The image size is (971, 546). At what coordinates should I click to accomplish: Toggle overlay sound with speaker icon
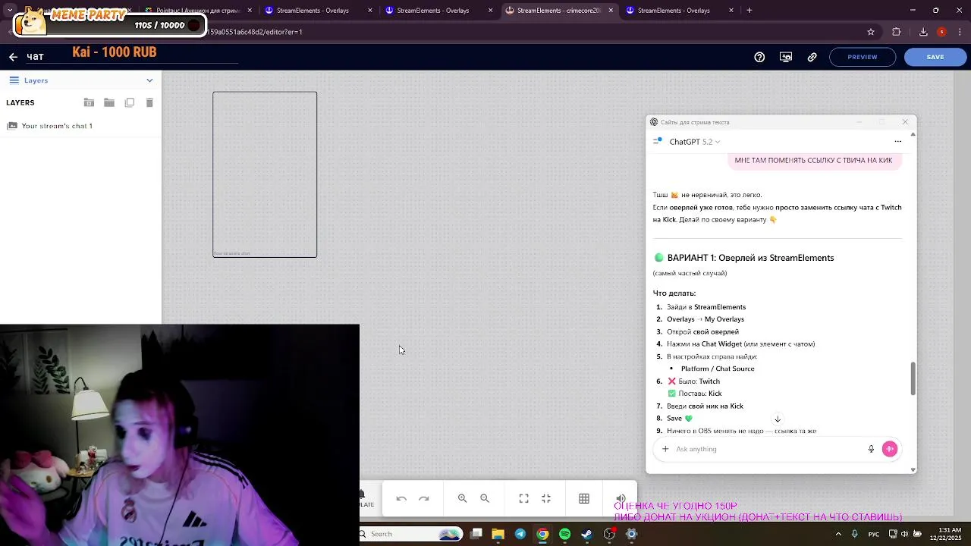click(621, 498)
